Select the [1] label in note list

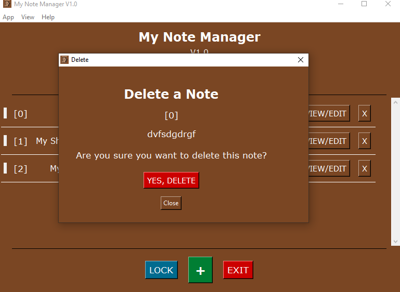point(20,141)
